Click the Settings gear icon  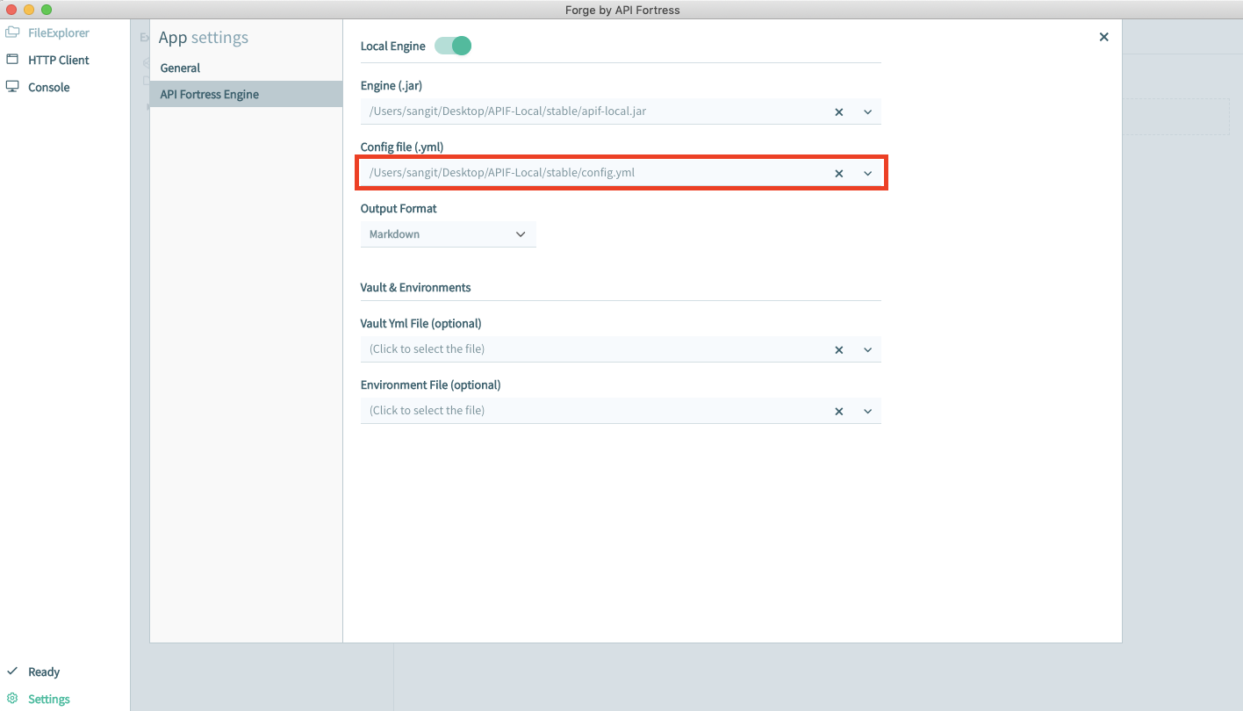[x=12, y=699]
